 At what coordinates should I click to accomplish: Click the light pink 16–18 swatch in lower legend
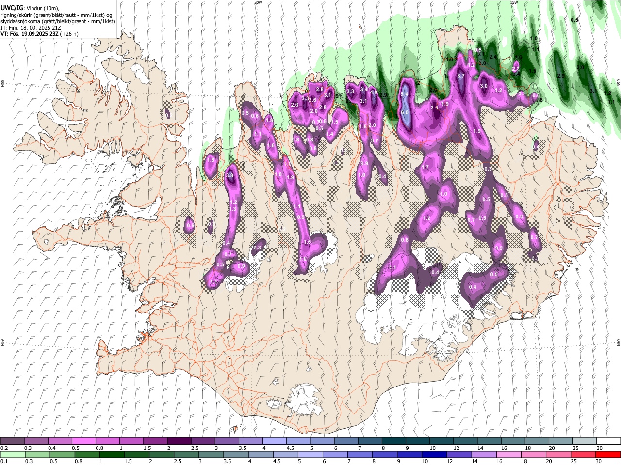pyautogui.click(x=509, y=454)
